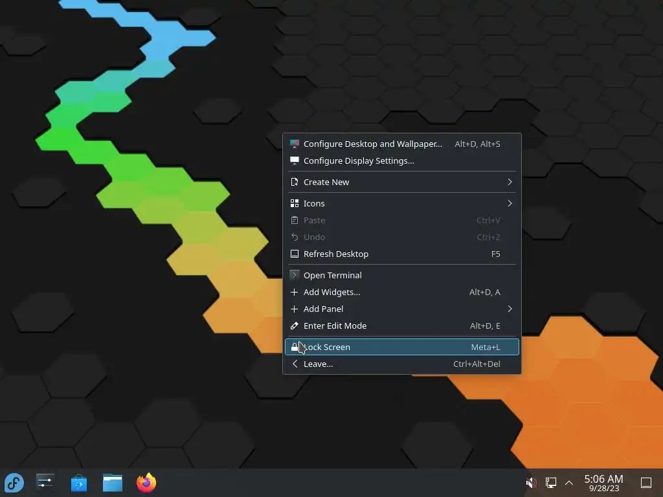Viewport: 663px width, 497px height.
Task: Choose Open Terminal from the menu
Action: pyautogui.click(x=401, y=275)
